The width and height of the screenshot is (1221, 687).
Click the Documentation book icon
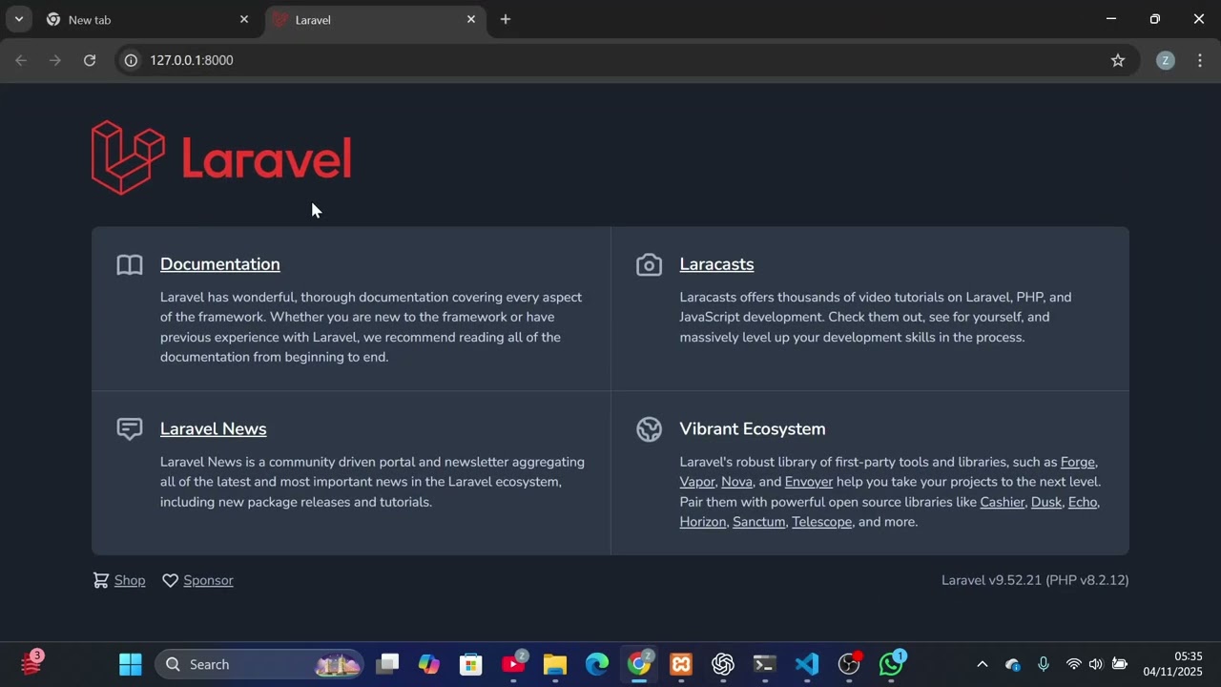click(130, 264)
